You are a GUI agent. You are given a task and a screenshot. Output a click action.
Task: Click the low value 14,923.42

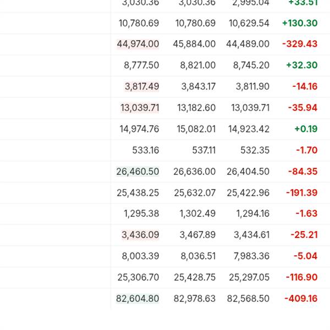click(249, 129)
